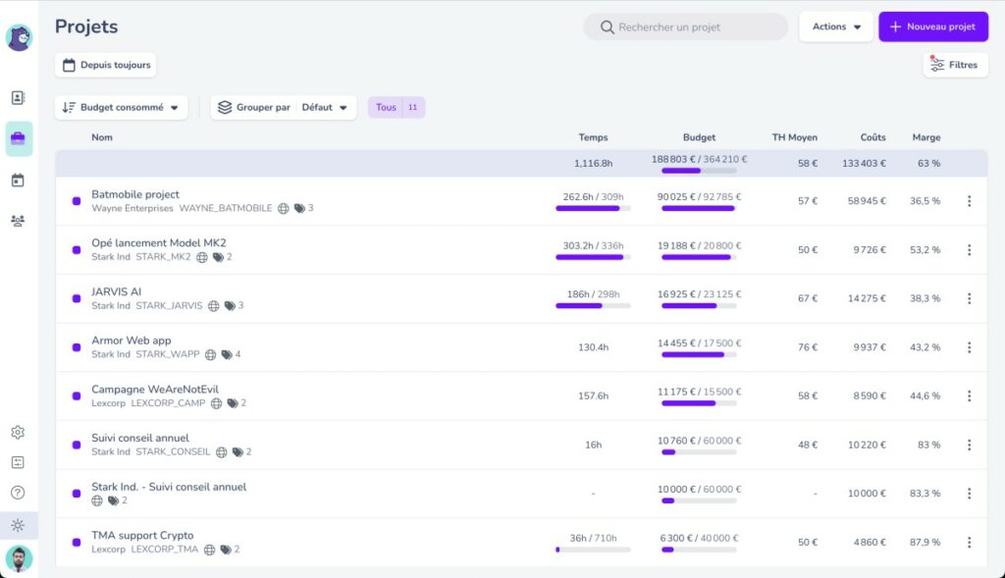Open the three-dot menu for TMA support Crypto
The image size is (1005, 578).
pos(969,543)
